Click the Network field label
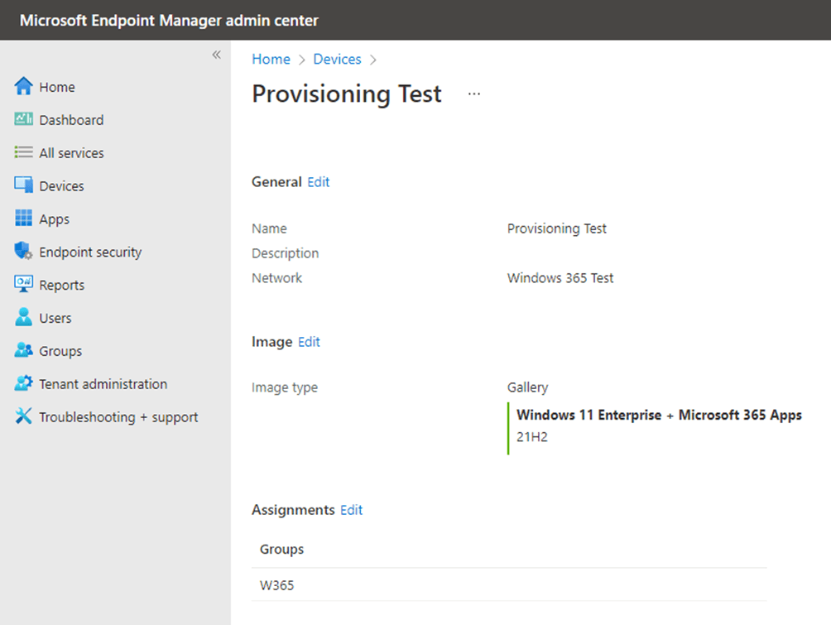 tap(276, 278)
